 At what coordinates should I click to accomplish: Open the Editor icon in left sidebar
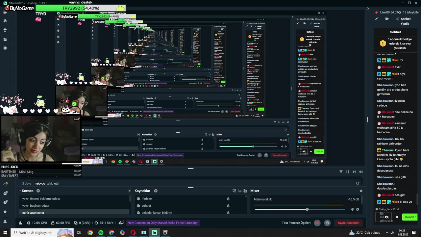pos(5,12)
